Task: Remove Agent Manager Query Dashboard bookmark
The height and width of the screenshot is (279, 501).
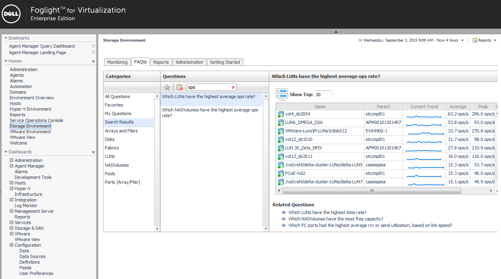Action: tap(93, 46)
